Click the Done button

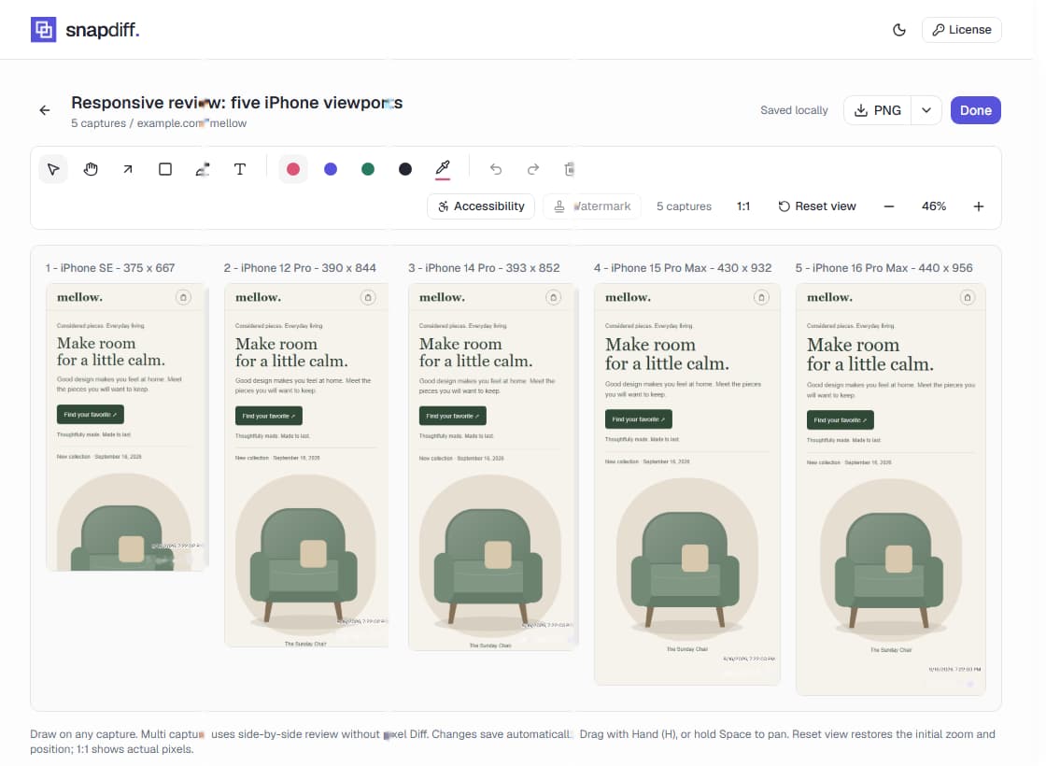975,110
